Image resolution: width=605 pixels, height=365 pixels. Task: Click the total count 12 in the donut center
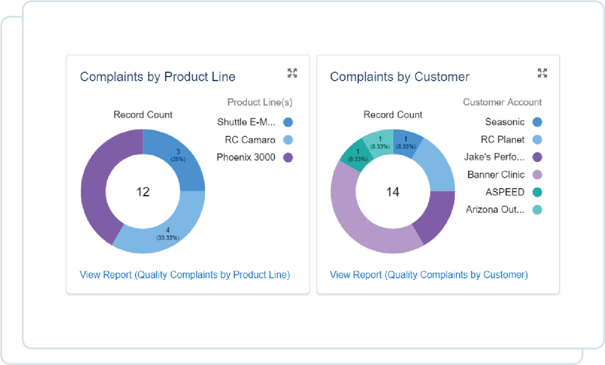(143, 191)
